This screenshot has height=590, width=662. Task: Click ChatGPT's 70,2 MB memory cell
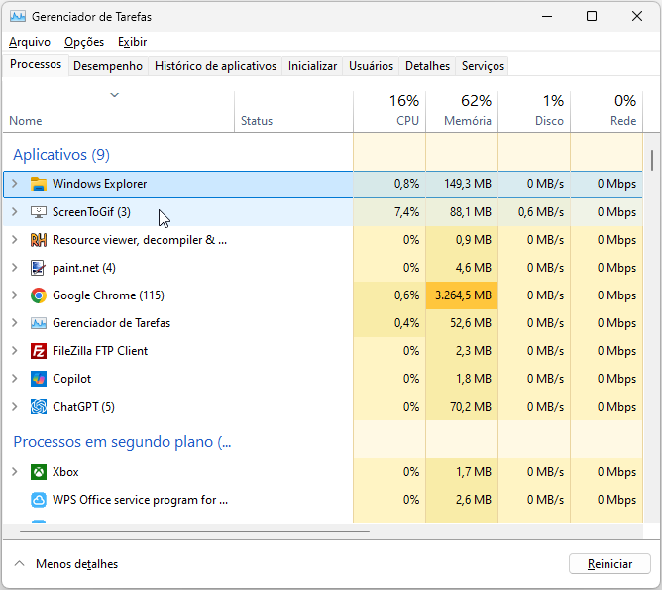coord(462,407)
